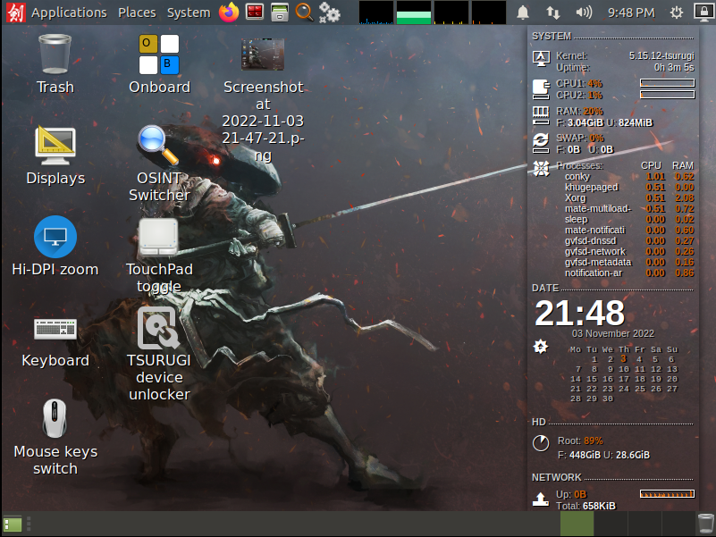
Task: Launch the TSURUGI device unlocker icon
Action: click(x=158, y=328)
